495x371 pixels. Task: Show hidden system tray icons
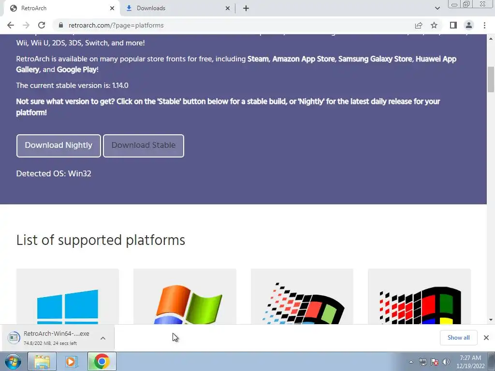tap(411, 362)
